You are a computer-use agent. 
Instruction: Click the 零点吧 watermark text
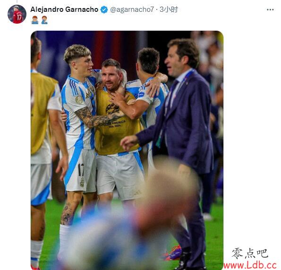click(x=250, y=253)
